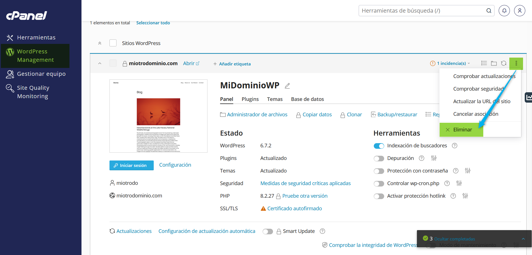Collapse the miotrodominio.com site card
This screenshot has height=255, width=532.
100,63
